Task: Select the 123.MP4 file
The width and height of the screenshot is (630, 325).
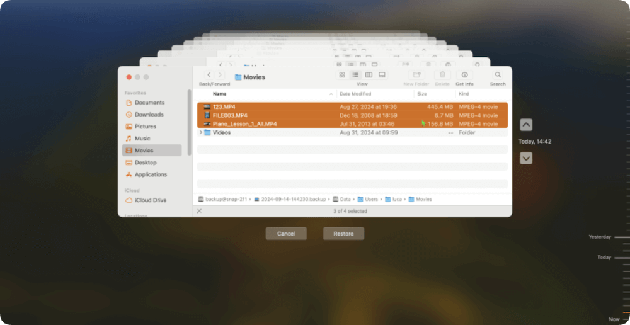Action: (352, 107)
